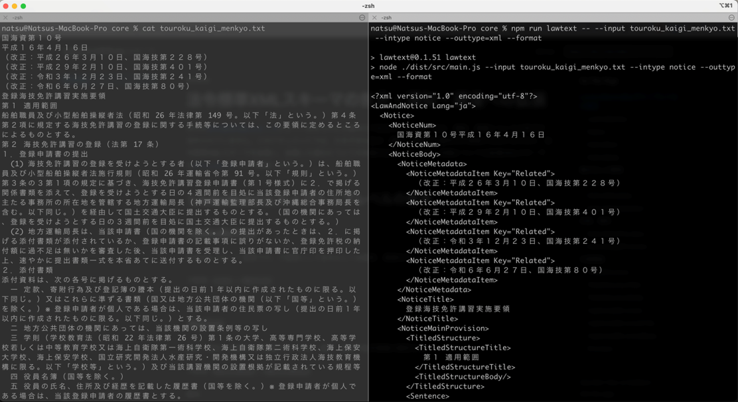Select the right pane's "-zsh" title
The image size is (738, 402).
pos(386,17)
